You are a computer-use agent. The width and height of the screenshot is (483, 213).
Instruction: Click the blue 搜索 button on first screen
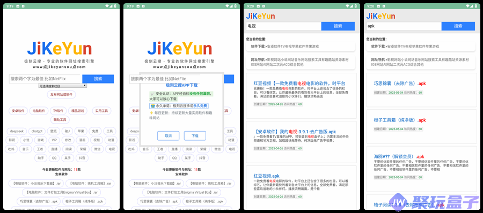(98, 79)
